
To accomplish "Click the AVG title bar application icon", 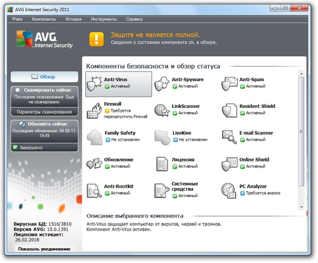I will click(10, 10).
